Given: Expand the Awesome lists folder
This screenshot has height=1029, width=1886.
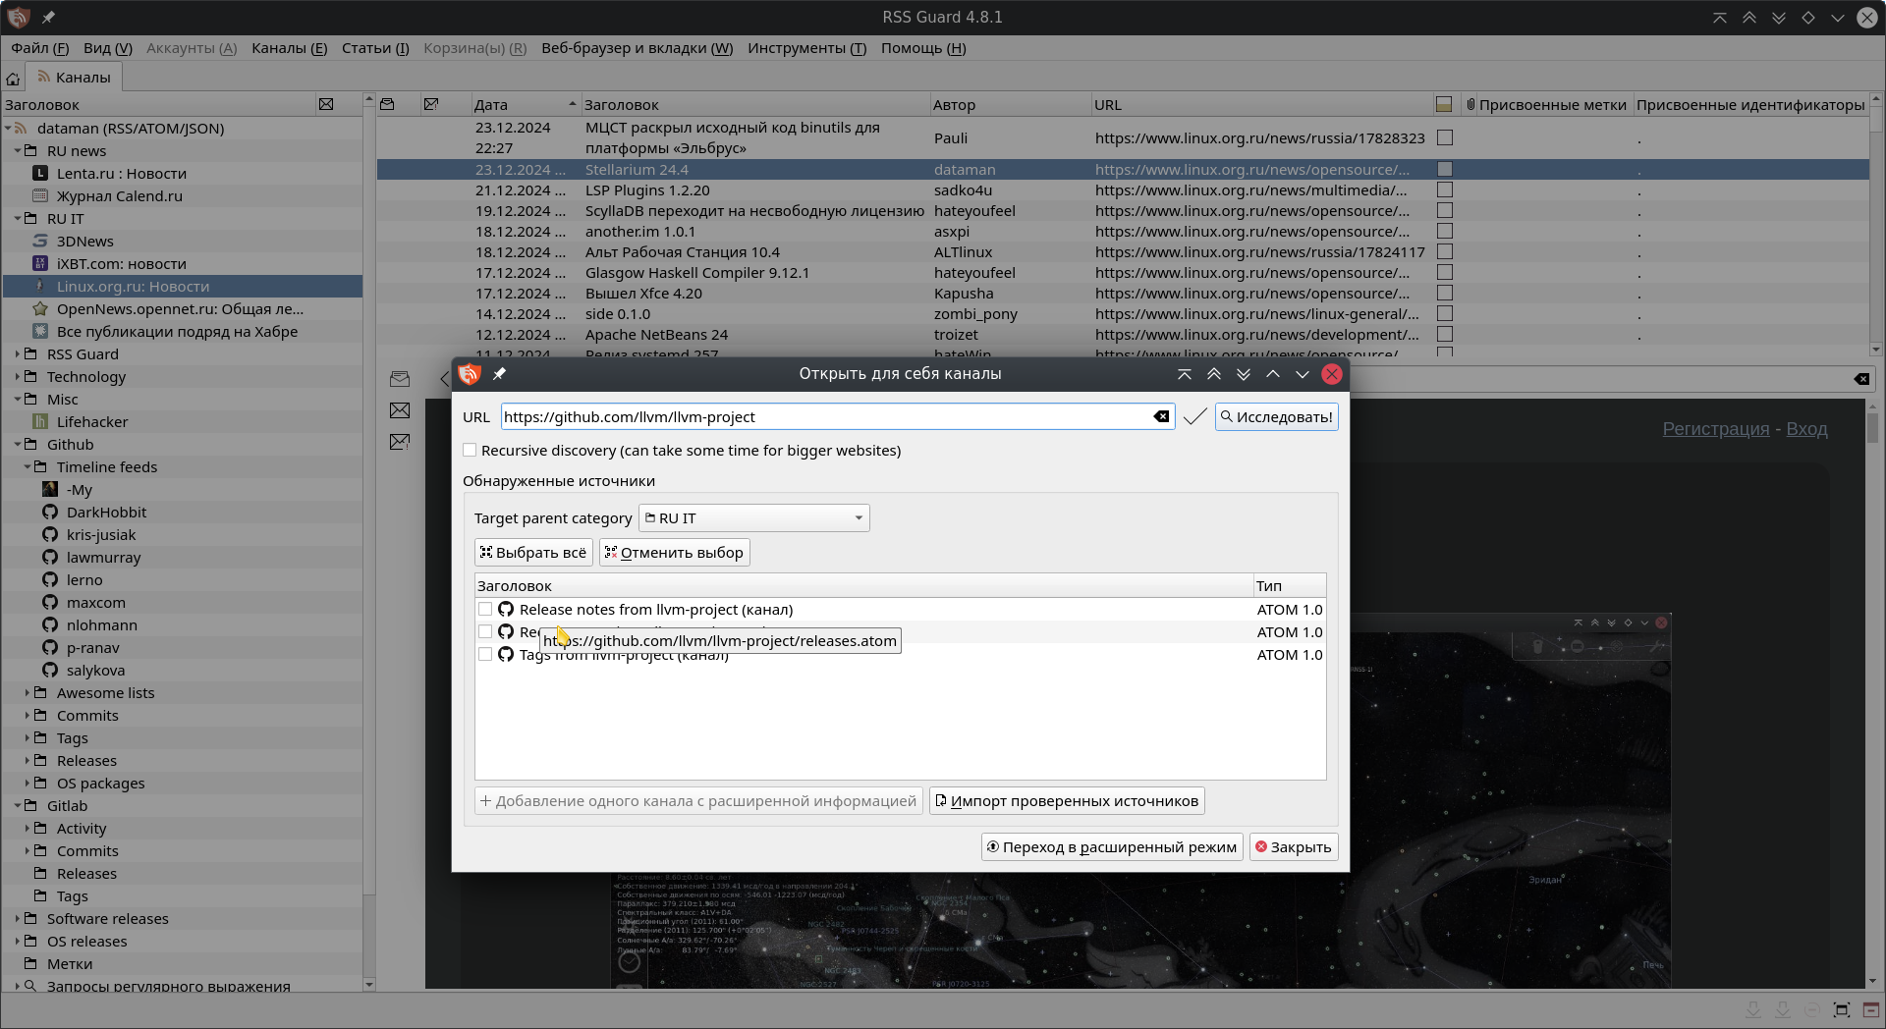Looking at the screenshot, I should pos(28,693).
